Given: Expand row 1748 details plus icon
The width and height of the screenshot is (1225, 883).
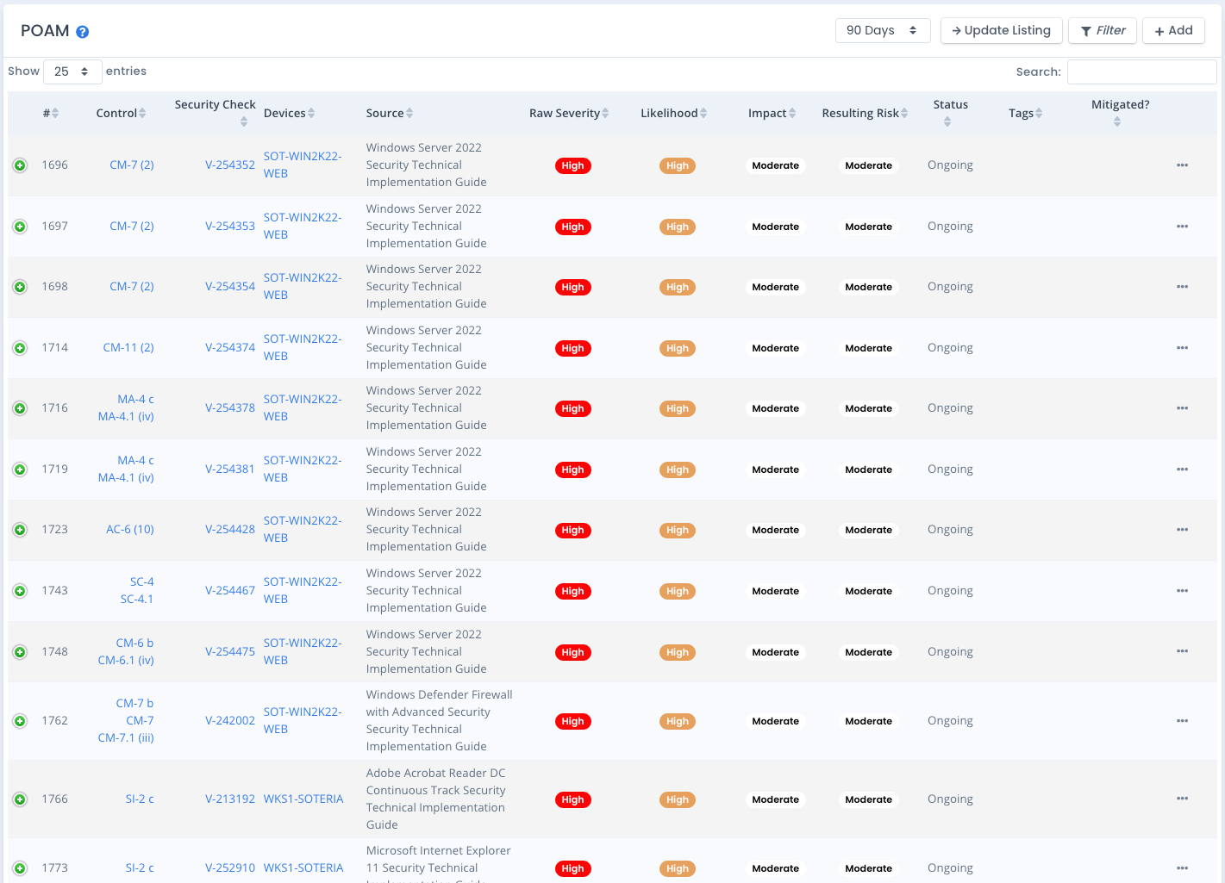Looking at the screenshot, I should coord(20,652).
